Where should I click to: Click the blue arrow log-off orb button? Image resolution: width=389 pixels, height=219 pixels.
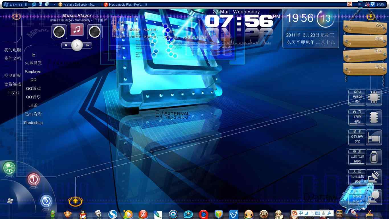coord(46,201)
